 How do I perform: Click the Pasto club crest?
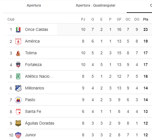[18, 100]
